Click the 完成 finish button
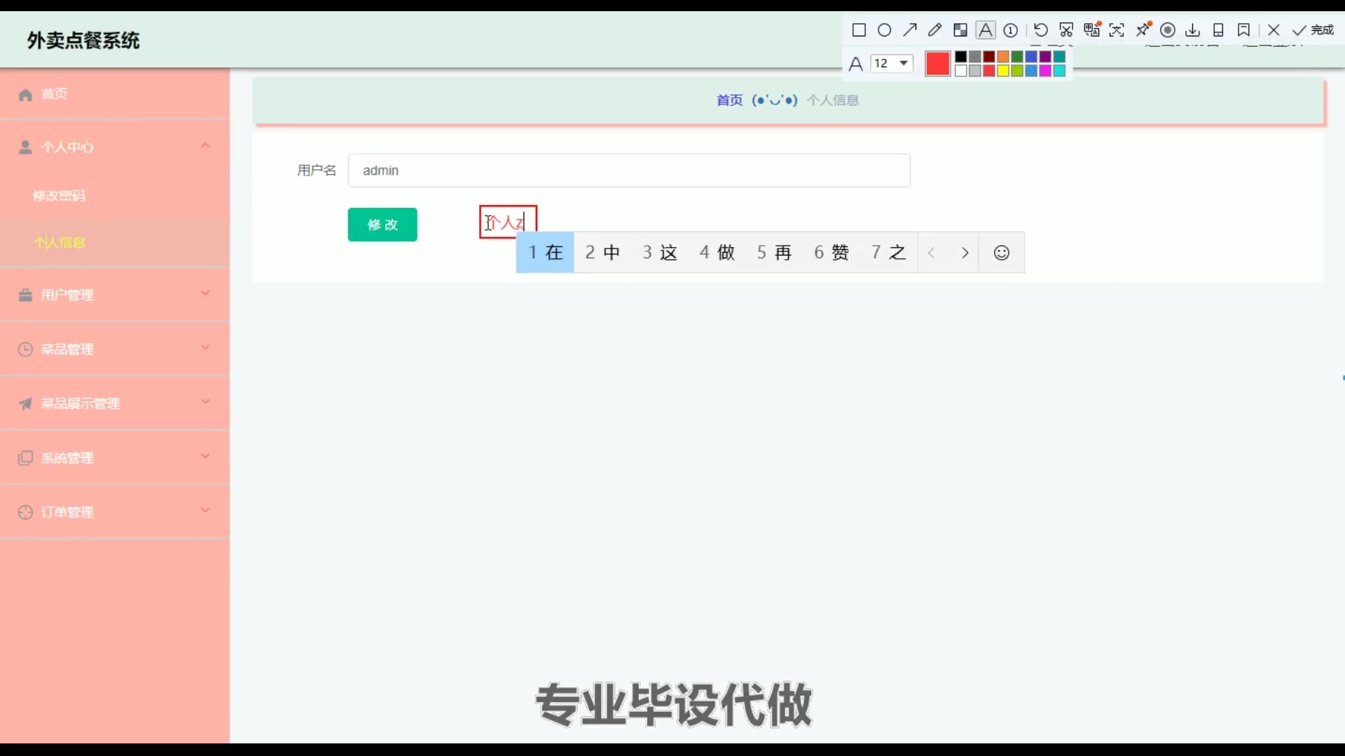The height and width of the screenshot is (756, 1345). [1313, 30]
